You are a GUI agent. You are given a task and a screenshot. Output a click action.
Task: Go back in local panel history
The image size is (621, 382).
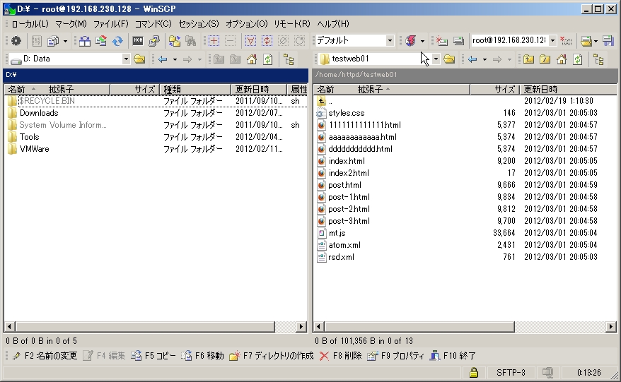pyautogui.click(x=163, y=59)
